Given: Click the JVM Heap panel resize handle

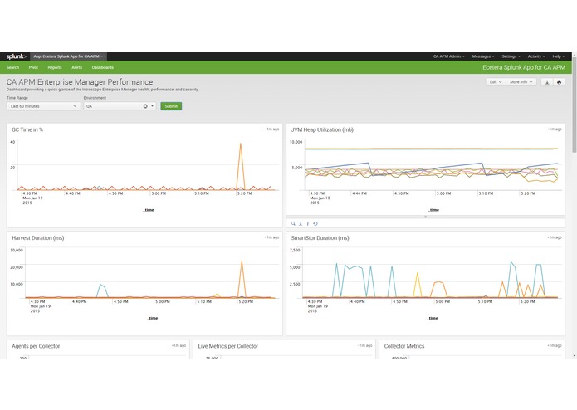Looking at the screenshot, I should pos(425,217).
